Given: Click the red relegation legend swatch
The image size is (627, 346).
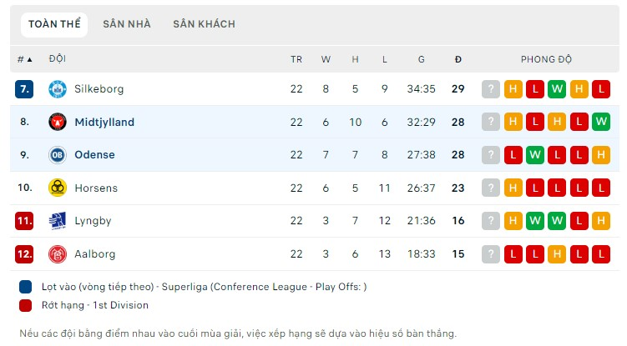Looking at the screenshot, I should point(26,305).
